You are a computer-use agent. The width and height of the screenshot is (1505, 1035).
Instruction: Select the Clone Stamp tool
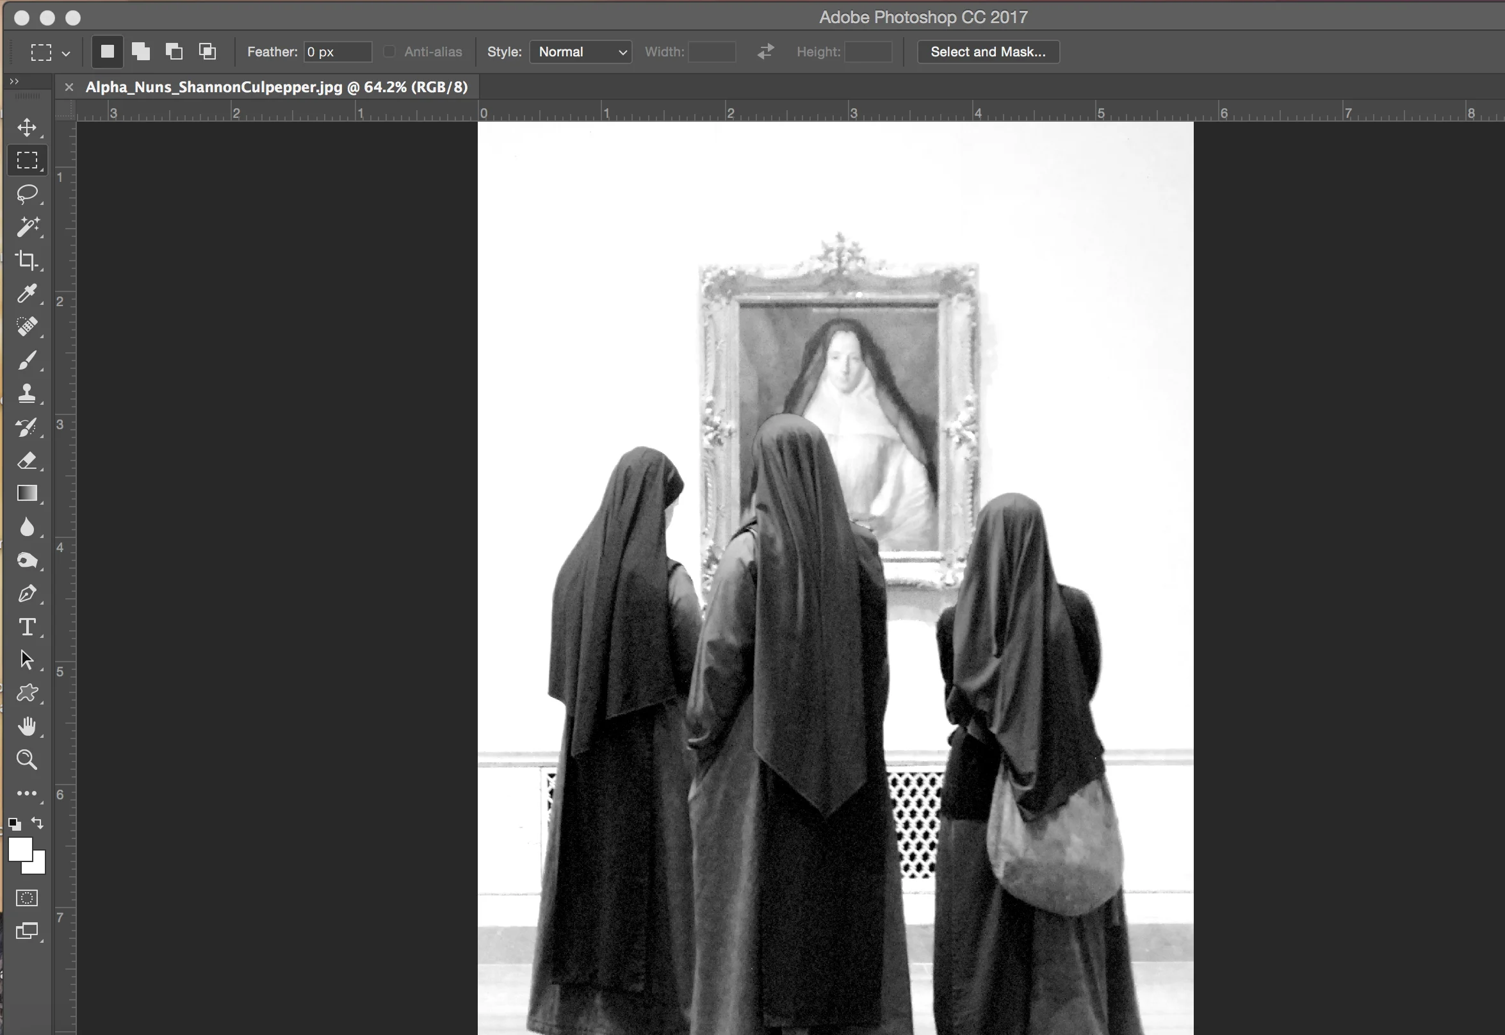click(28, 393)
